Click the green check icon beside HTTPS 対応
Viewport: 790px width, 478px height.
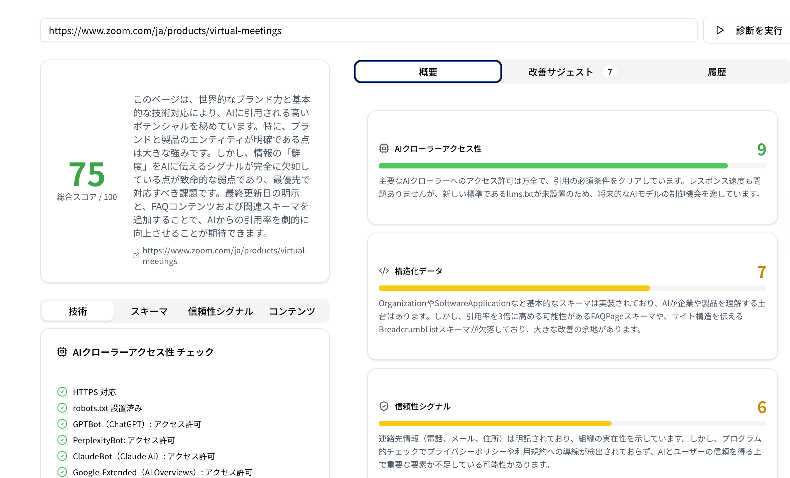pos(62,392)
